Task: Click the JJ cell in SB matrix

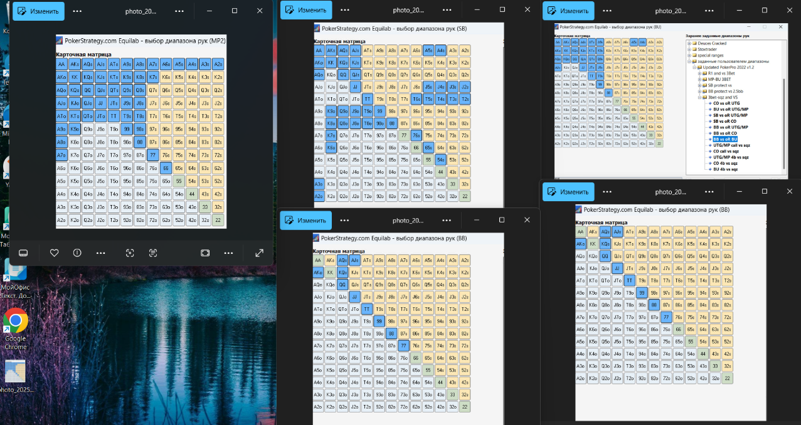Action: coord(355,87)
